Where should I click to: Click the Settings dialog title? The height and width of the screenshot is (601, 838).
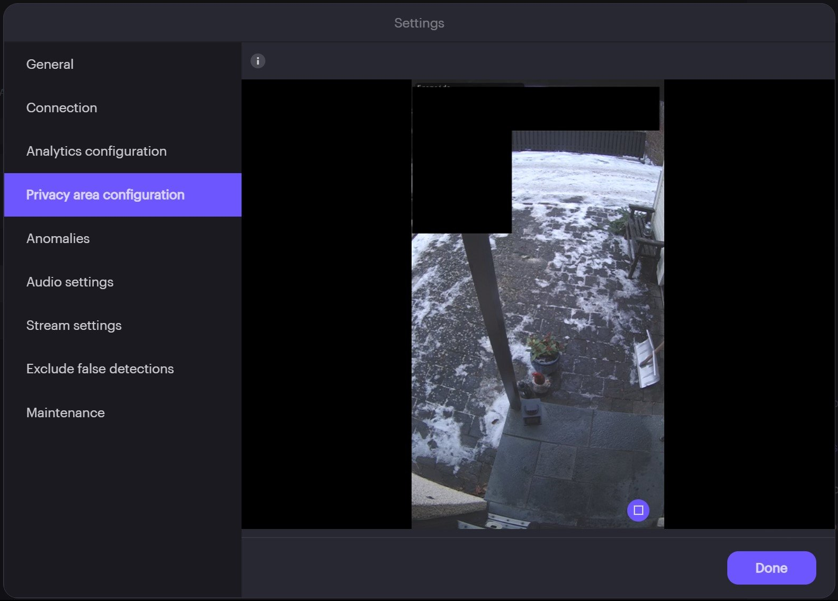(419, 23)
